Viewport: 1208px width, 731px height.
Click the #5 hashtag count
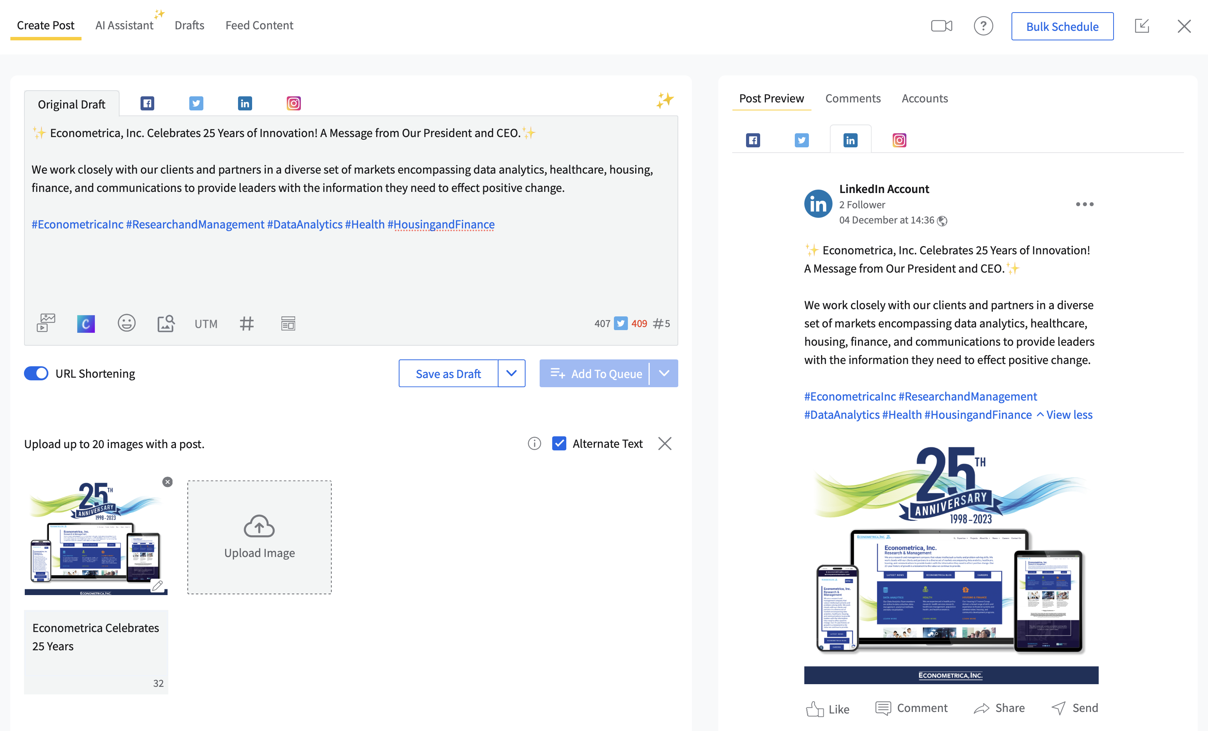click(661, 323)
